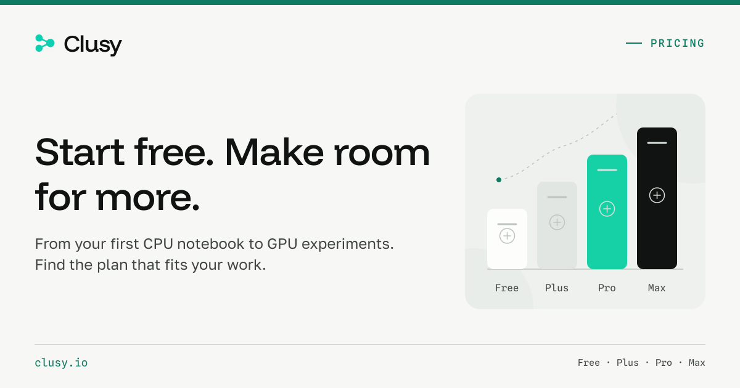Click "Pro" in the footer plan list
The image size is (740, 388).
point(664,363)
